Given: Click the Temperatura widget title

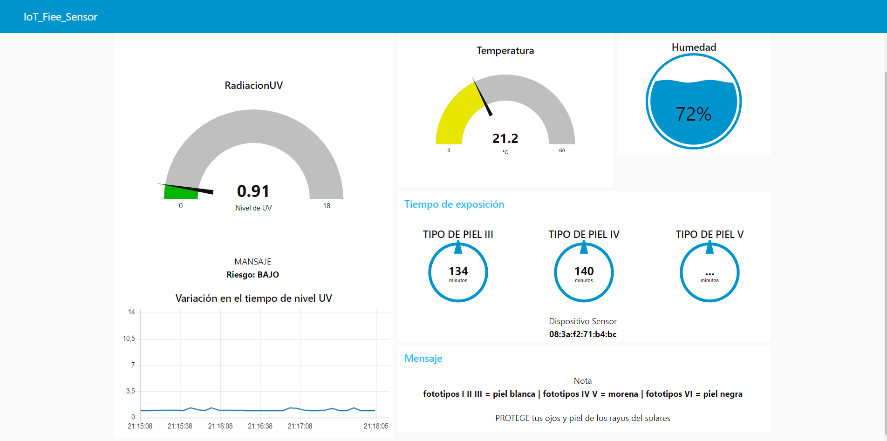Looking at the screenshot, I should [505, 51].
